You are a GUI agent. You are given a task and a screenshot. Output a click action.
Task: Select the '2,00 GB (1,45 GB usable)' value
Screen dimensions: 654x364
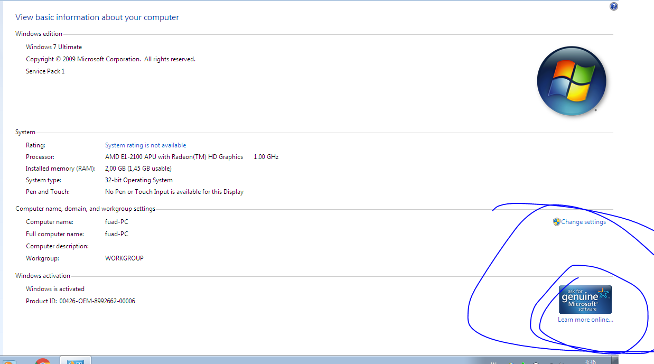pyautogui.click(x=138, y=169)
